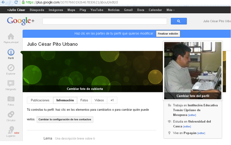
Task: Expand the Más dropdown in top bar
Action: click(170, 10)
